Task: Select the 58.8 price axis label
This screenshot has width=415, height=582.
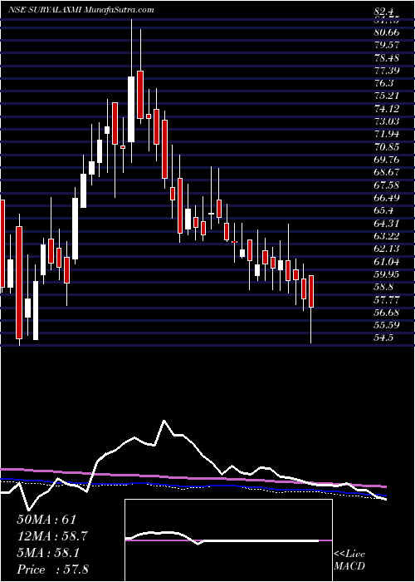Action: [x=383, y=286]
